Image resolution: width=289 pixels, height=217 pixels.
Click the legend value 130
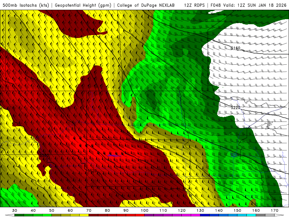click(200, 210)
